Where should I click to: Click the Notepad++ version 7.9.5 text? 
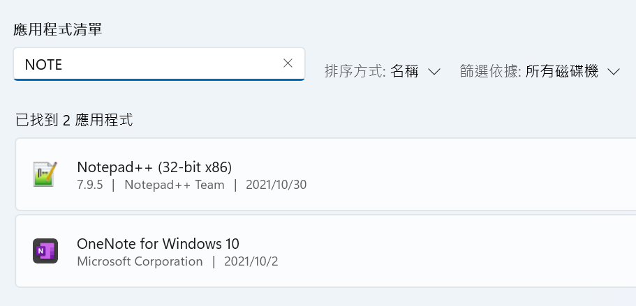(x=89, y=185)
